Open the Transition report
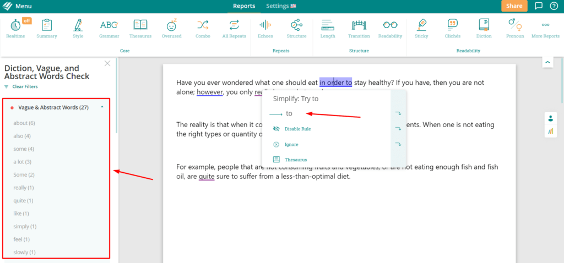The width and height of the screenshot is (564, 263). tap(359, 28)
